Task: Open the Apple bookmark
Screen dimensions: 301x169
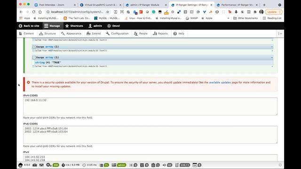Action: pyautogui.click(x=207, y=18)
